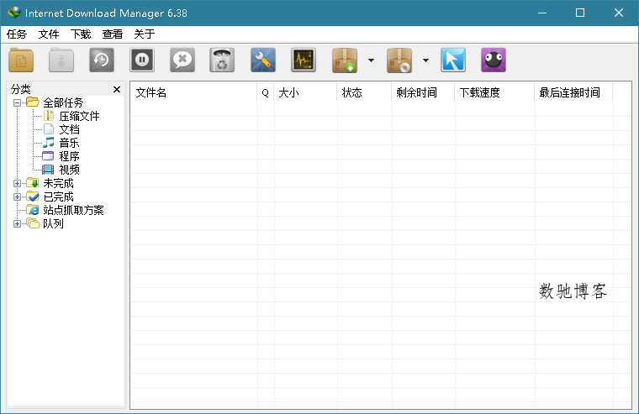Select the 音乐 category

[x=69, y=143]
